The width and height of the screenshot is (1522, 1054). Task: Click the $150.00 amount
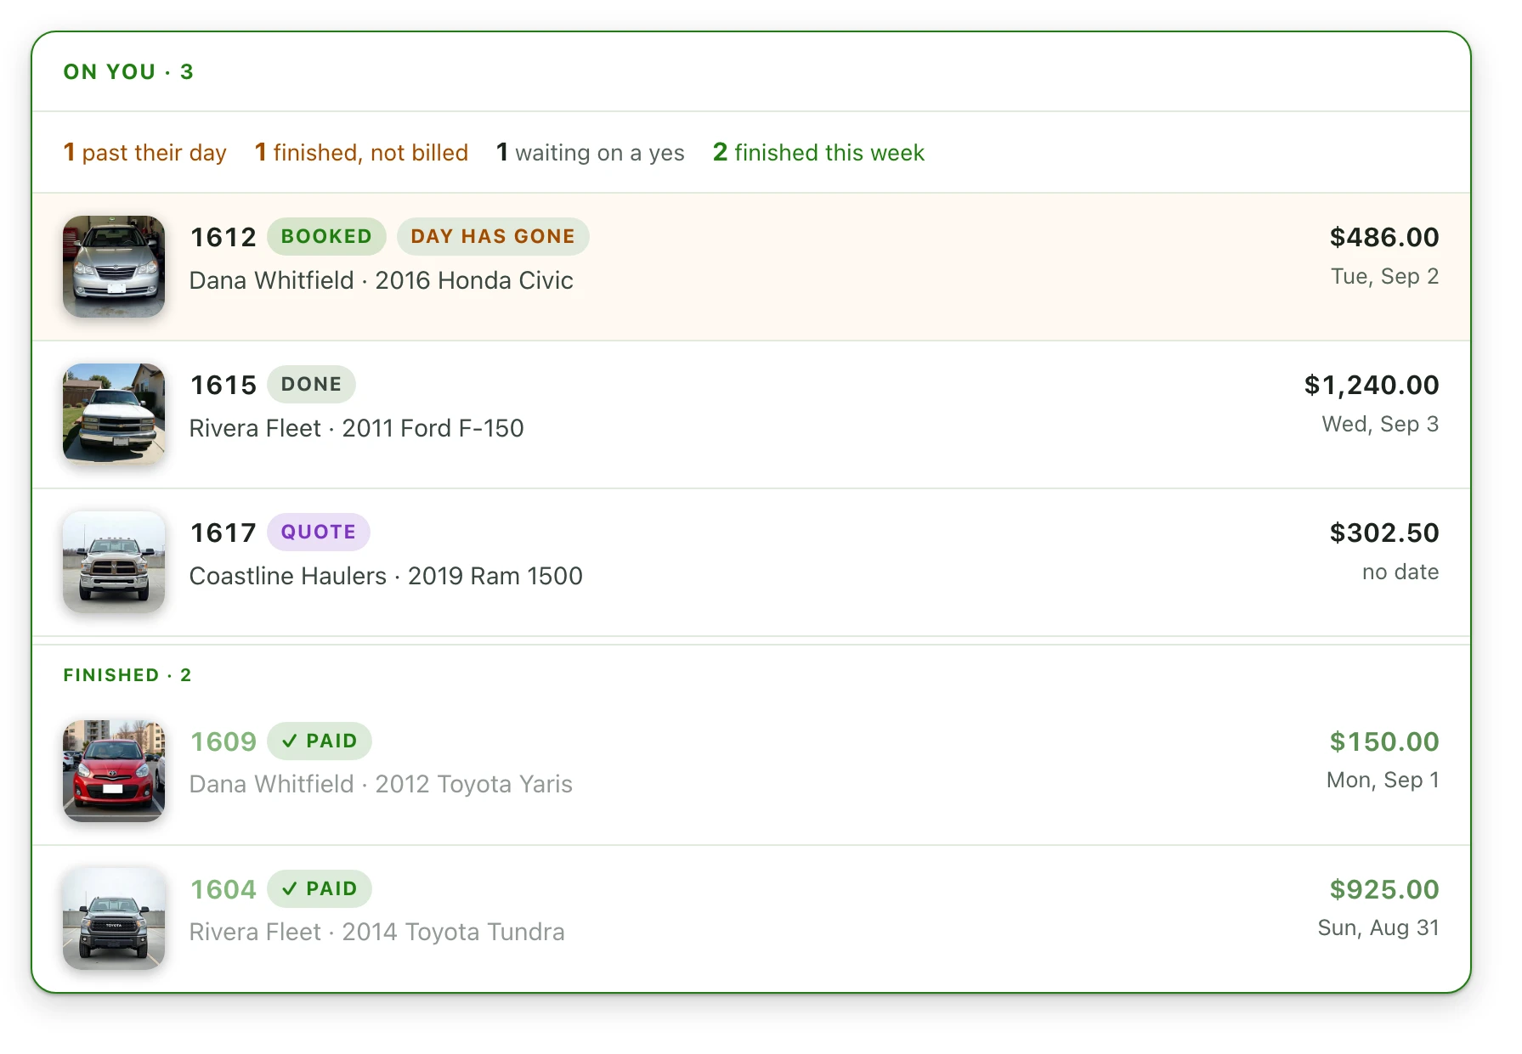(x=1384, y=741)
